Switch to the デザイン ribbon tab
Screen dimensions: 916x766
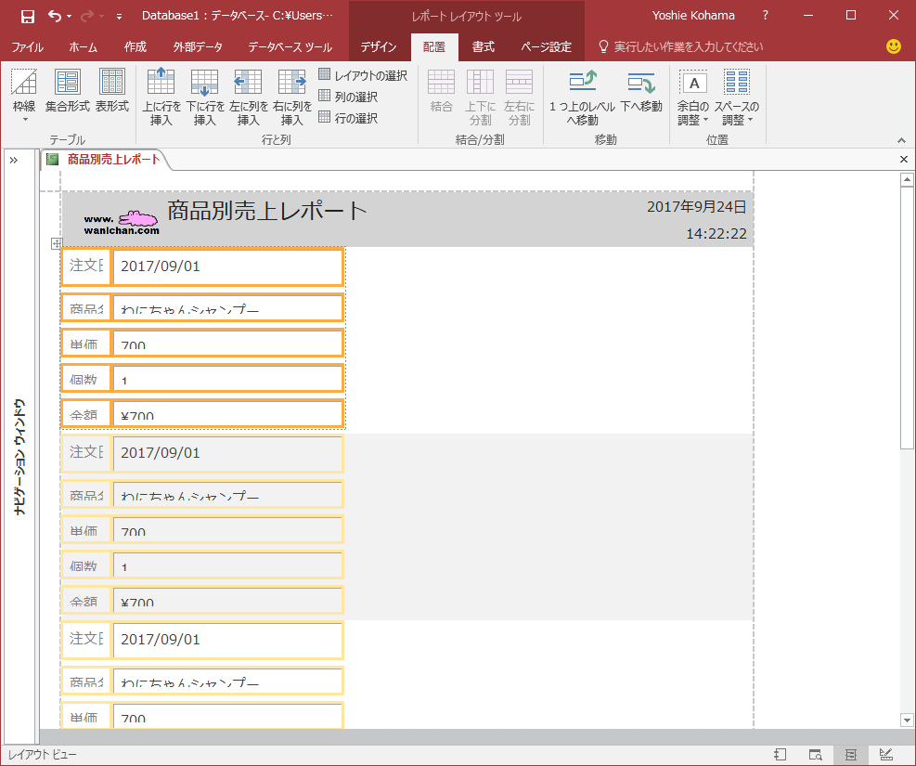(378, 46)
